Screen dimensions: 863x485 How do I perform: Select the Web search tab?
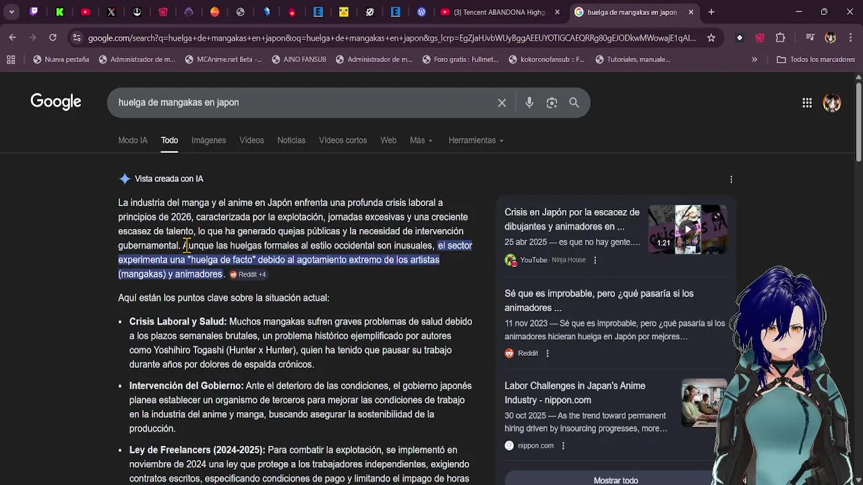(x=388, y=140)
